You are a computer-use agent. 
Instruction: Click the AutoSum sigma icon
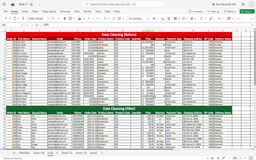(201, 18)
